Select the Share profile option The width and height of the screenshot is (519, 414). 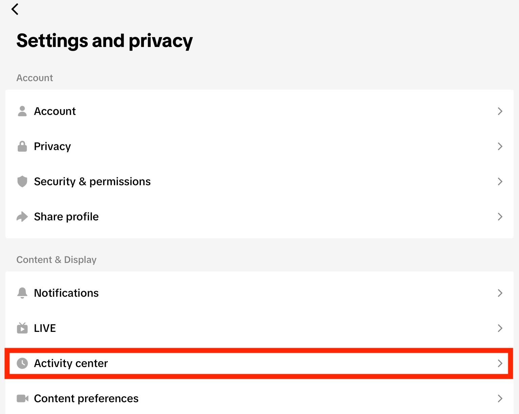tap(67, 217)
